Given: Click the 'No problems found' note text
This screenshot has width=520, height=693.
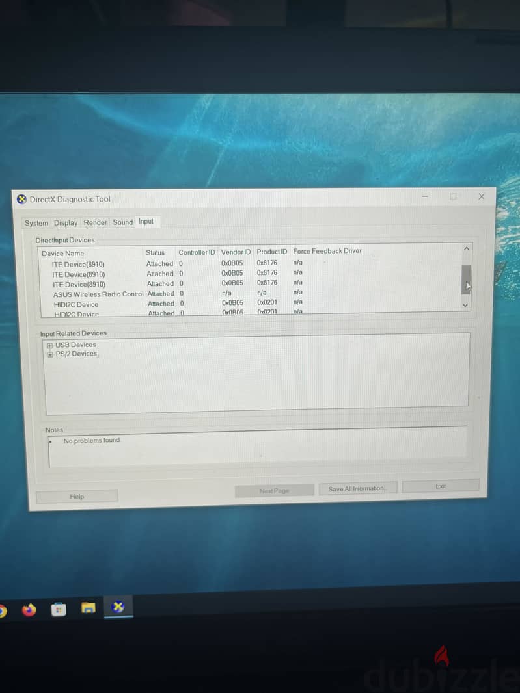Looking at the screenshot, I should click(x=91, y=440).
